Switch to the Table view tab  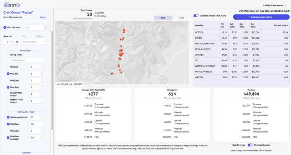[x=181, y=18]
